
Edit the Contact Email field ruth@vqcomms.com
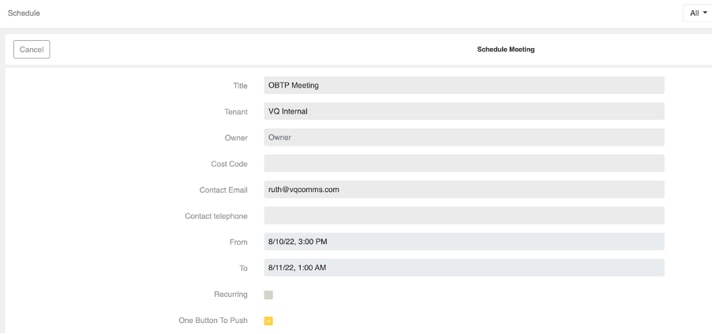464,189
